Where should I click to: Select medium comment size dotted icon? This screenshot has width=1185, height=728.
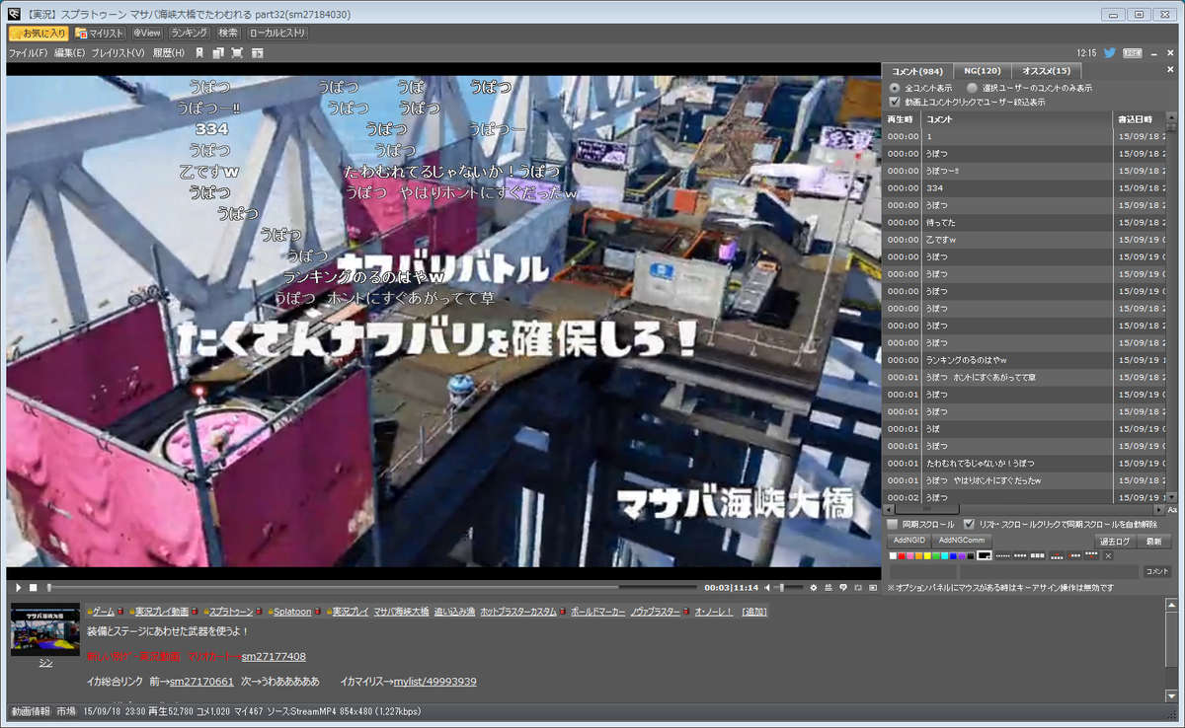click(x=1020, y=555)
